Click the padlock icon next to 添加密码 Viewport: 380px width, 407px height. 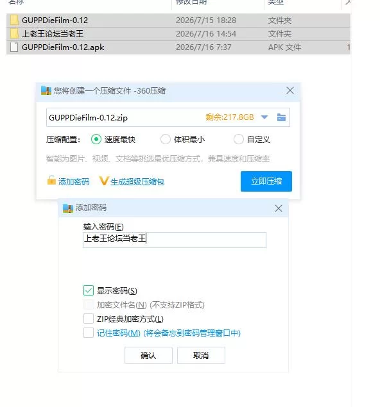point(51,180)
